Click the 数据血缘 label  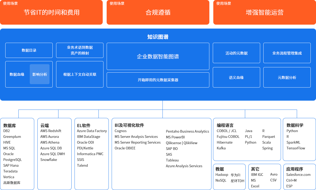point(17,74)
